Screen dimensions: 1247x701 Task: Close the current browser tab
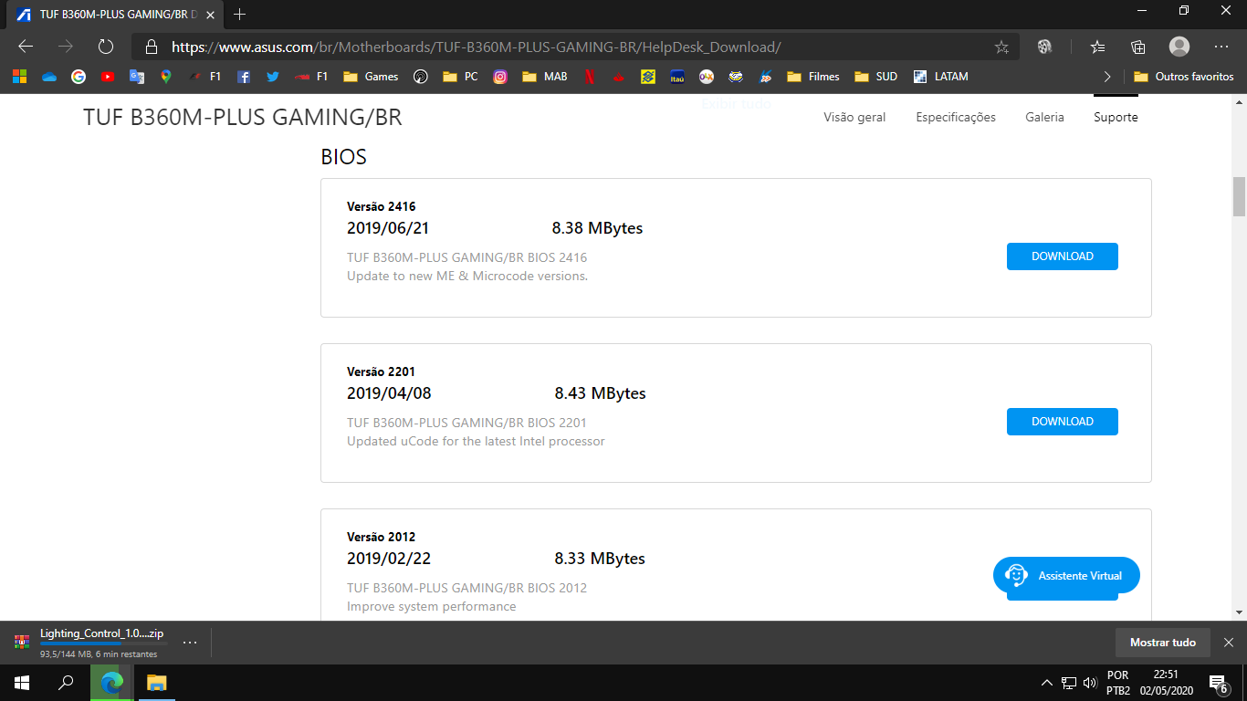(x=210, y=15)
